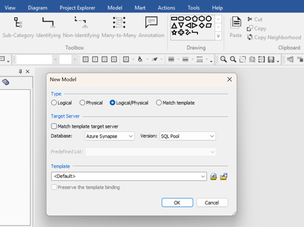304x227 pixels.
Task: Click Cut in the Clipboard group
Action: tap(255, 19)
